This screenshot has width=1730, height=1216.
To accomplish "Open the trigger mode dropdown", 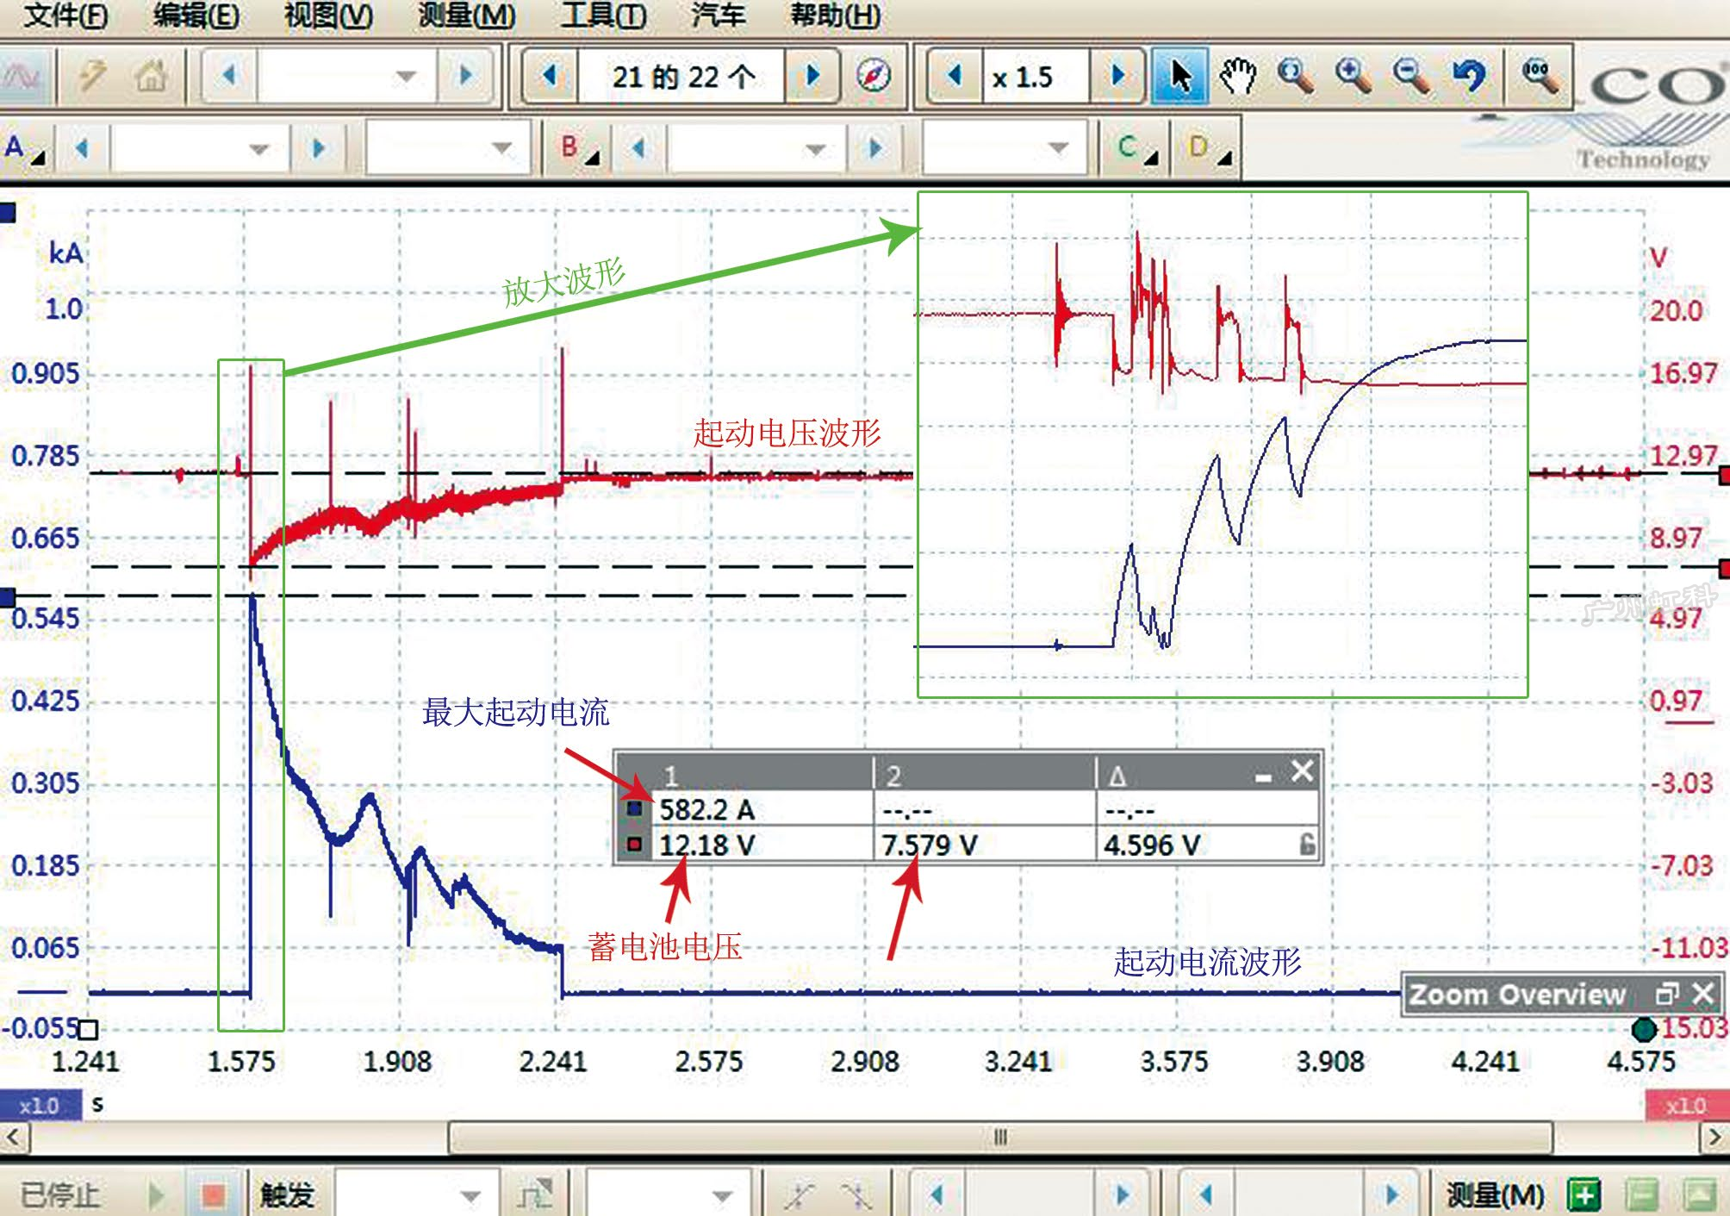I will 417,1195.
